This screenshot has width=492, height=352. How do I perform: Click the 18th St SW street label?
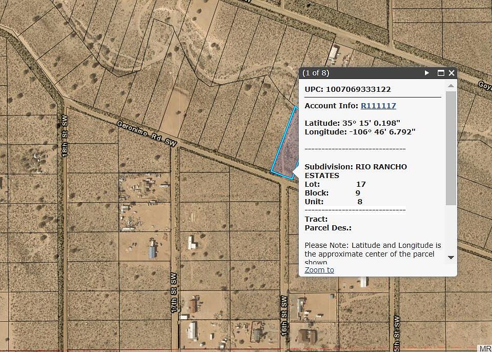click(65, 136)
